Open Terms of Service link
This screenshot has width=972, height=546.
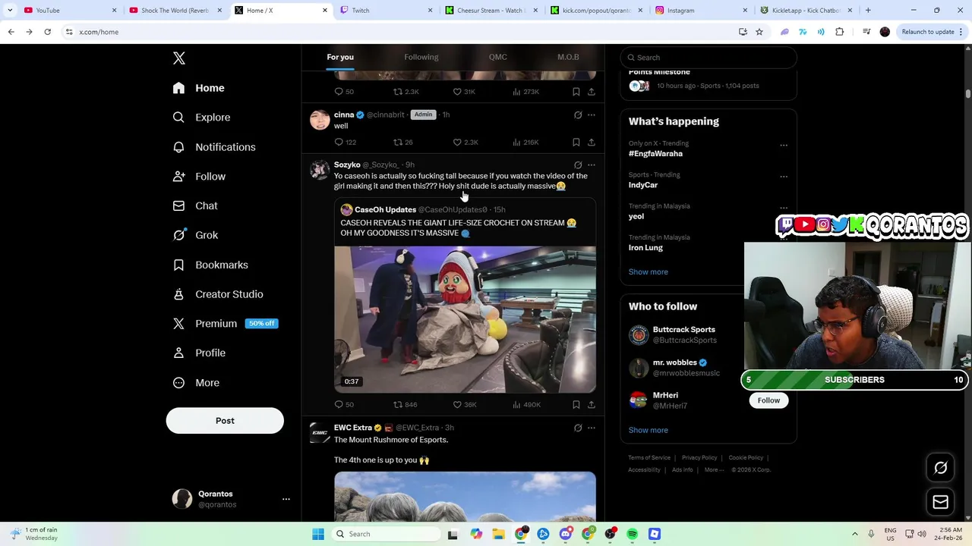(649, 458)
